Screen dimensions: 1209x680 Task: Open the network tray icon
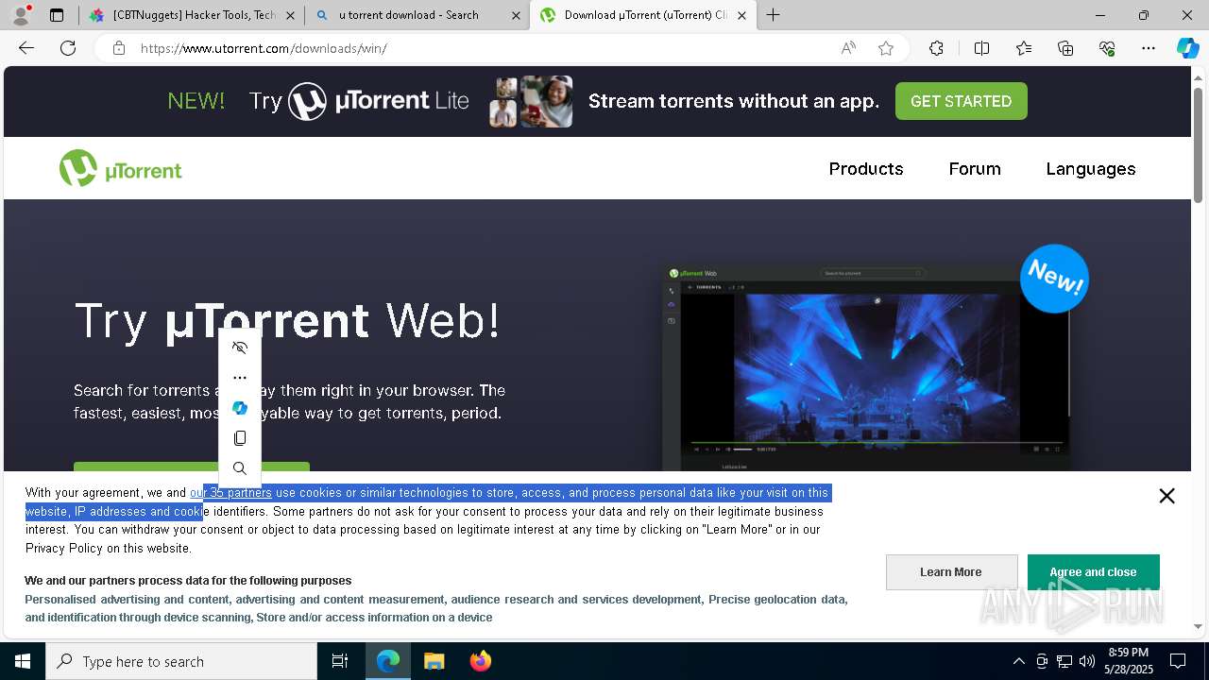point(1064,661)
